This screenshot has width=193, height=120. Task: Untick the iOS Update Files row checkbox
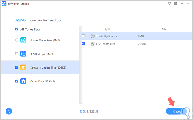tap(84, 44)
